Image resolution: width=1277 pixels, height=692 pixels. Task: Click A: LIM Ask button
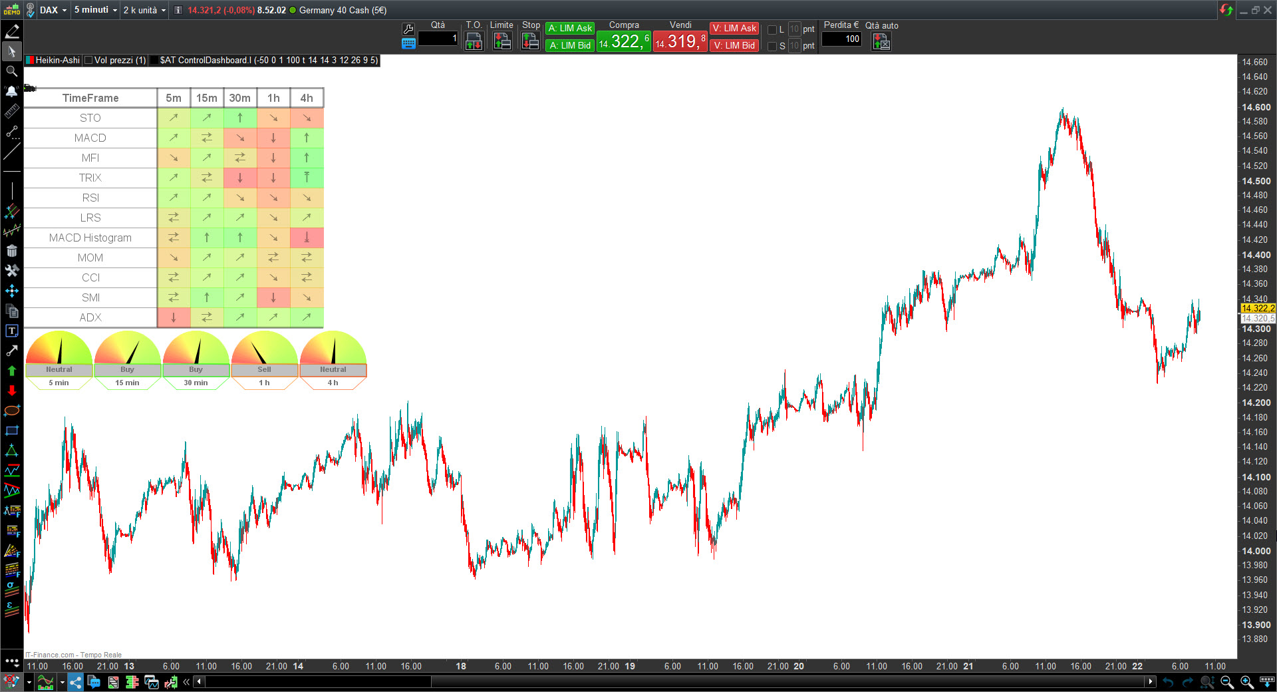(x=570, y=28)
